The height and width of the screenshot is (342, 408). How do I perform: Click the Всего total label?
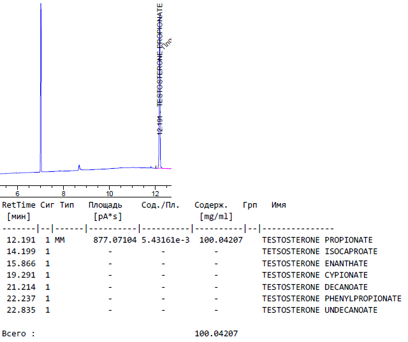(x=19, y=333)
